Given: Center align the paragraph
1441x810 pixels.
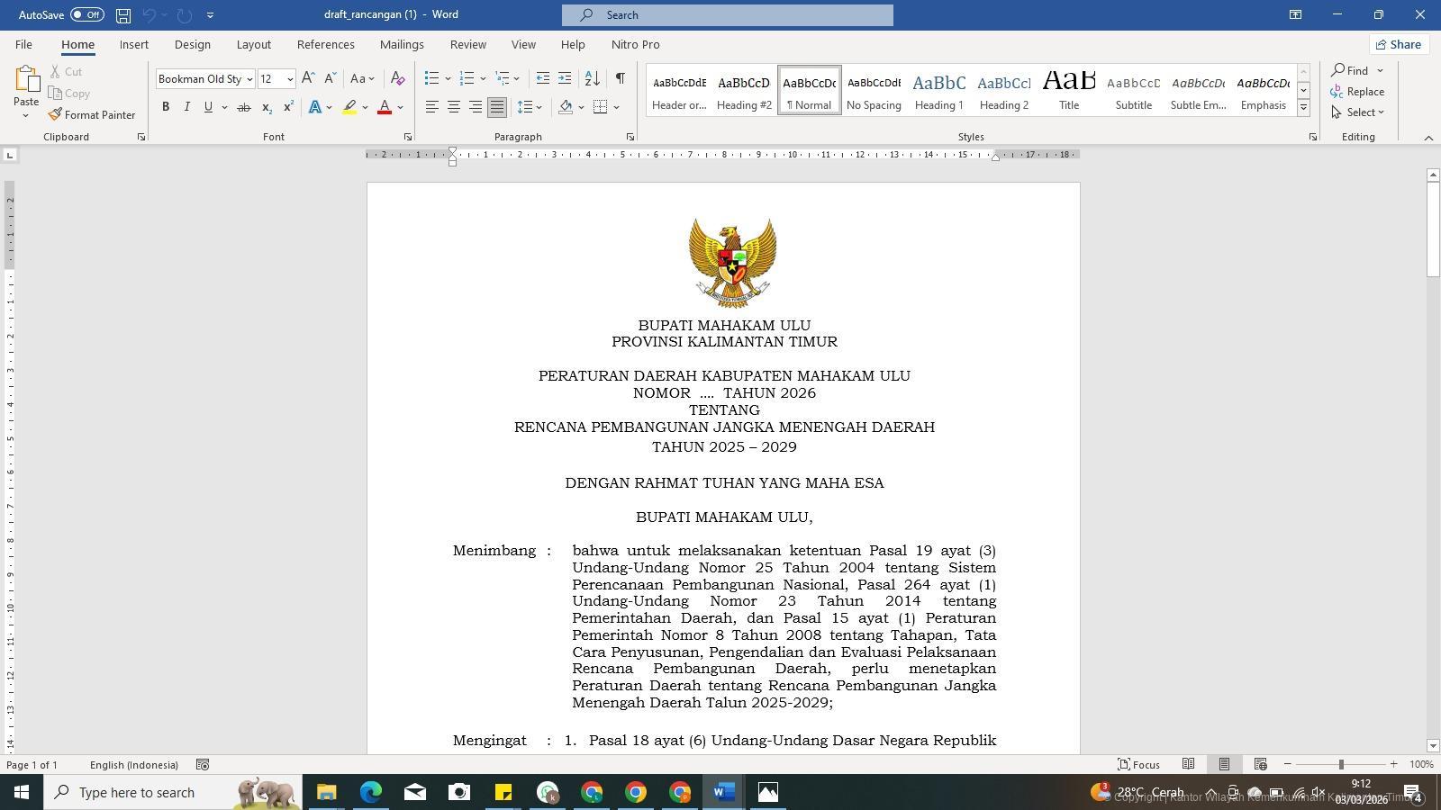Looking at the screenshot, I should (x=454, y=107).
